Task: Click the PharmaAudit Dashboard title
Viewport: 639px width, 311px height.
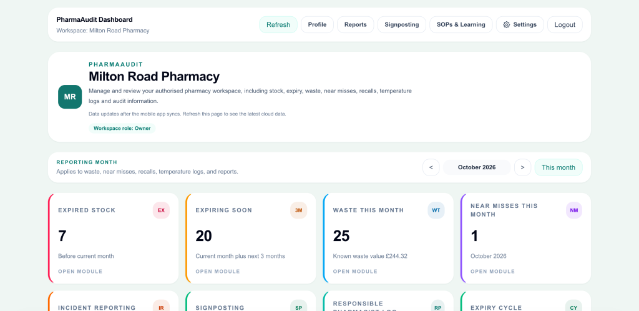Action: 95,19
